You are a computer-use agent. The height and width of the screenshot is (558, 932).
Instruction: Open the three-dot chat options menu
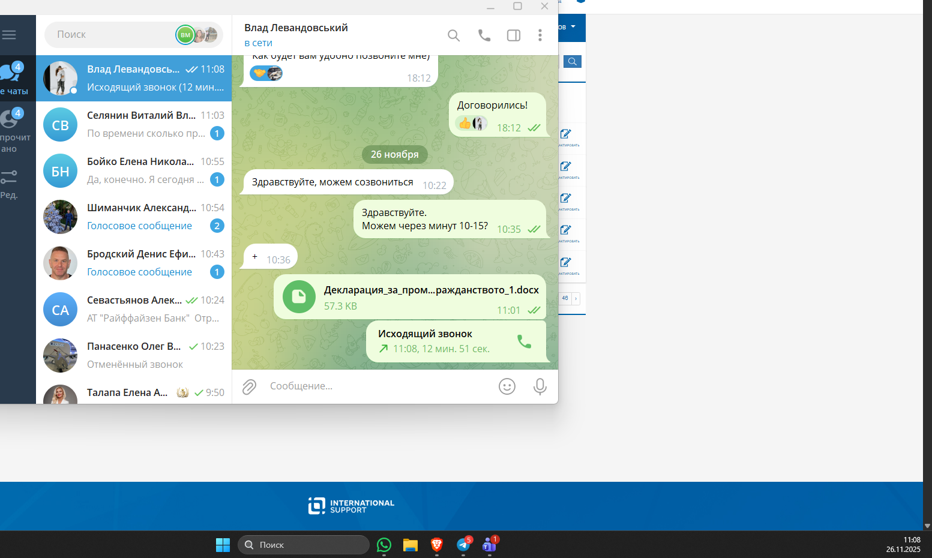[540, 35]
